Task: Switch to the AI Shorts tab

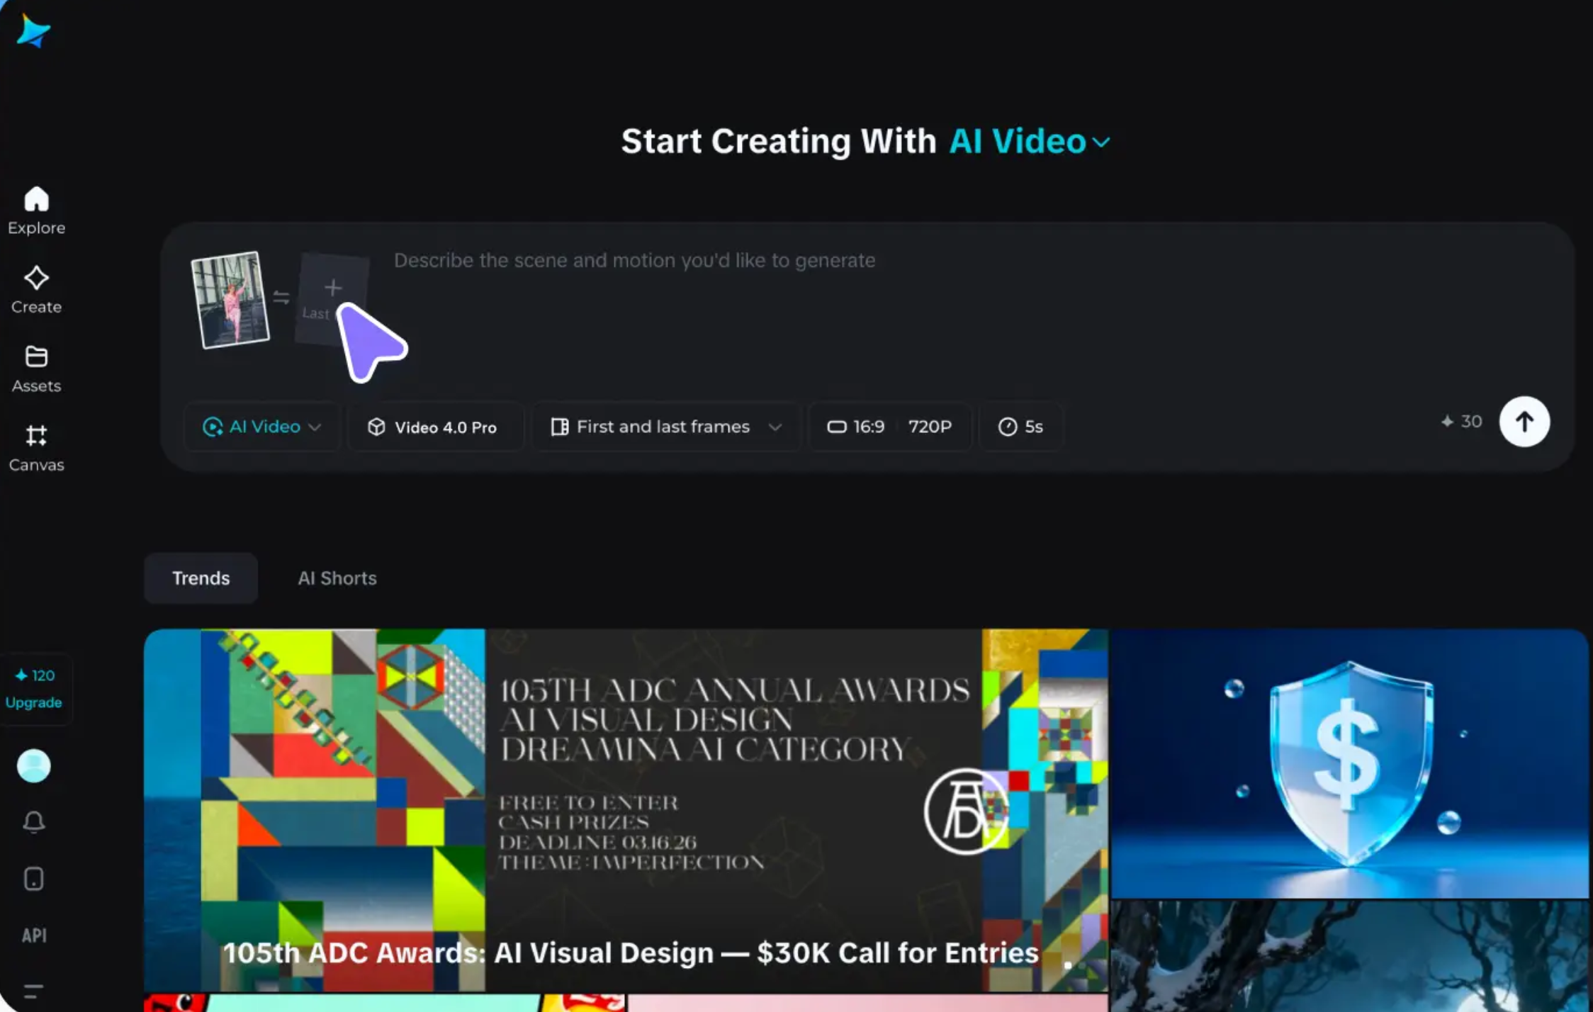Action: [x=337, y=578]
